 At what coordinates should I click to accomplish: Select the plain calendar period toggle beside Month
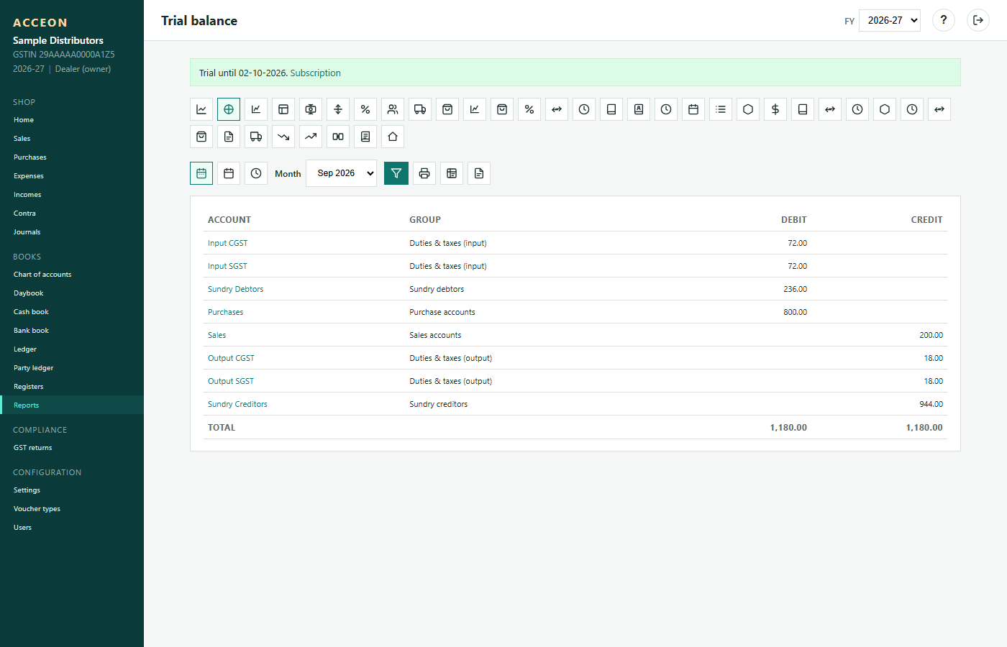(x=229, y=173)
